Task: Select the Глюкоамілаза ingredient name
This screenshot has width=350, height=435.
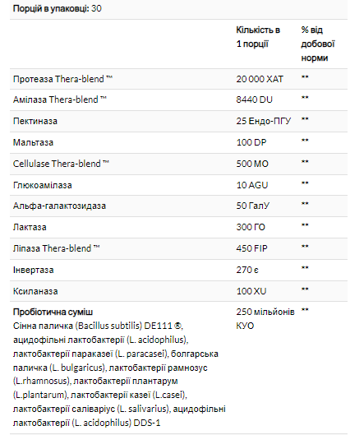Action: click(x=43, y=185)
